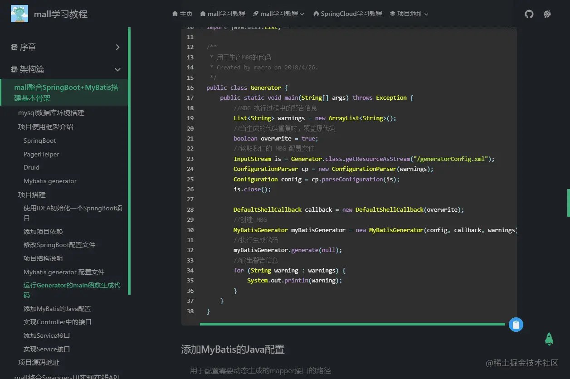The width and height of the screenshot is (570, 379).
Task: Click the line with new DefaultShellCallback(overwrite)
Action: coord(349,210)
